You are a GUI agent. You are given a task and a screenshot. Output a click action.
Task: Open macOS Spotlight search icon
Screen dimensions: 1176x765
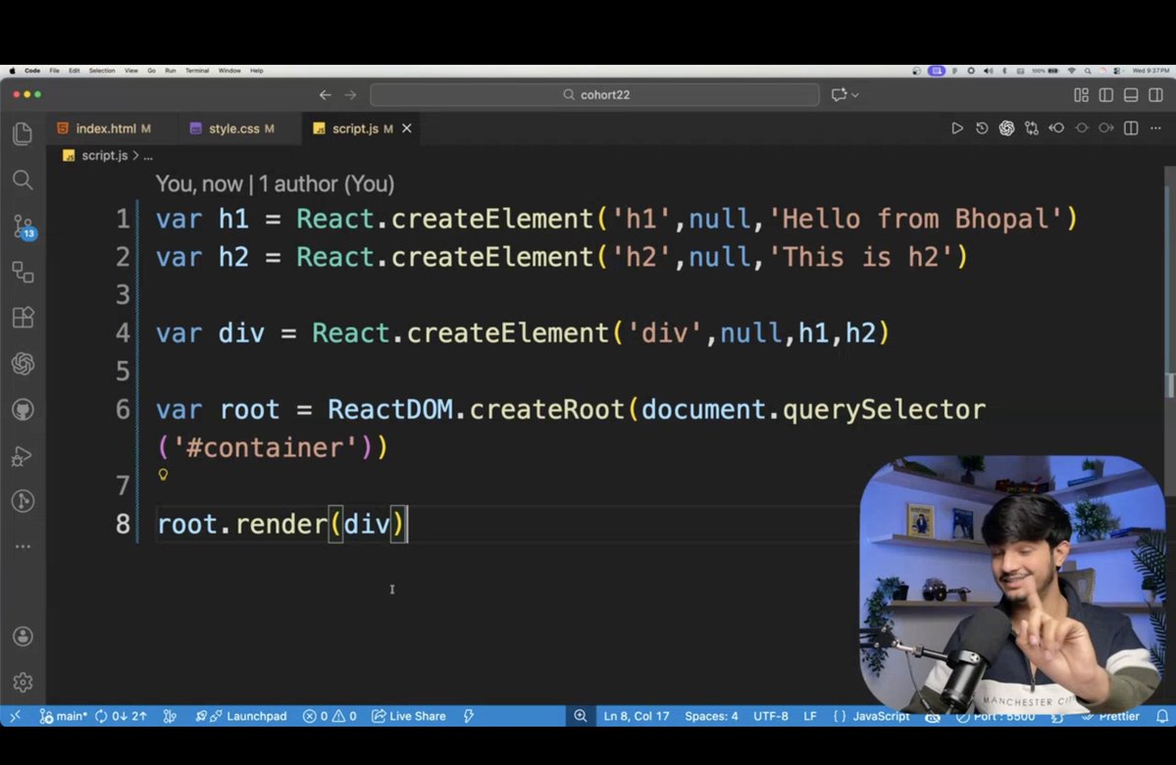(x=1088, y=71)
